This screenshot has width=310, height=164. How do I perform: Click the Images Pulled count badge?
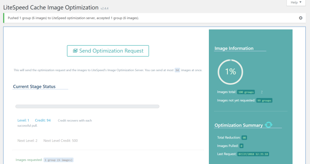click(241, 146)
